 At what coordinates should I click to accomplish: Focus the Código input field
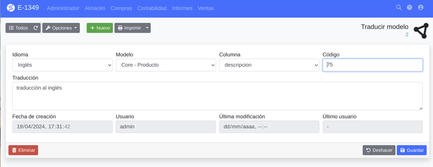tap(373, 65)
